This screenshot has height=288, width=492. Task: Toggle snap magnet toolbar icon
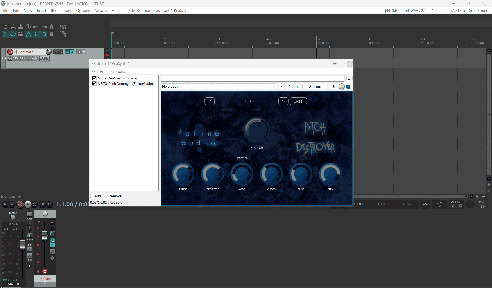(44, 34)
